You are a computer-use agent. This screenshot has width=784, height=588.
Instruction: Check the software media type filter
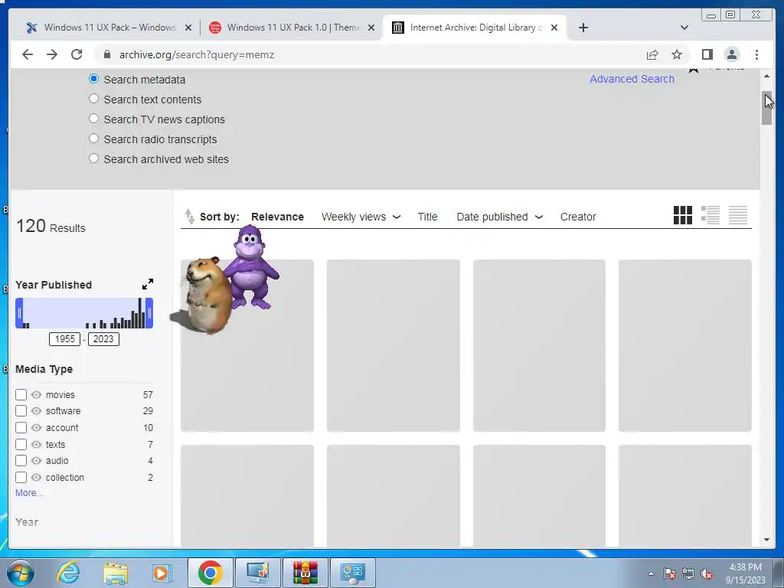coord(21,411)
